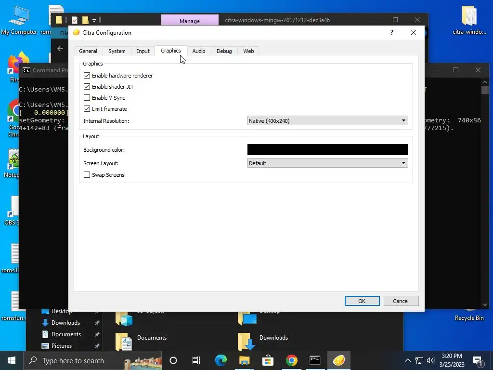The image size is (493, 370).
Task: Maximize the Command Prompt window
Action: [x=456, y=70]
